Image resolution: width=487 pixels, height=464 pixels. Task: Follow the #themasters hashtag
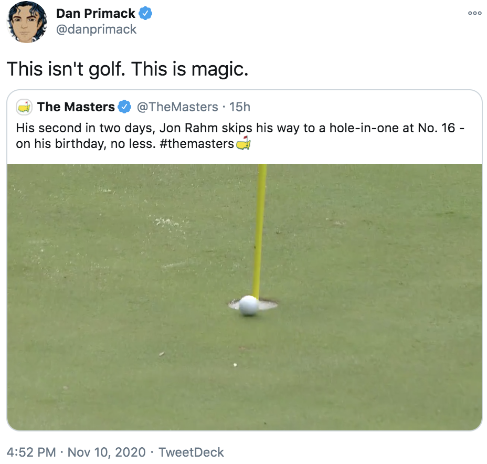coord(195,144)
